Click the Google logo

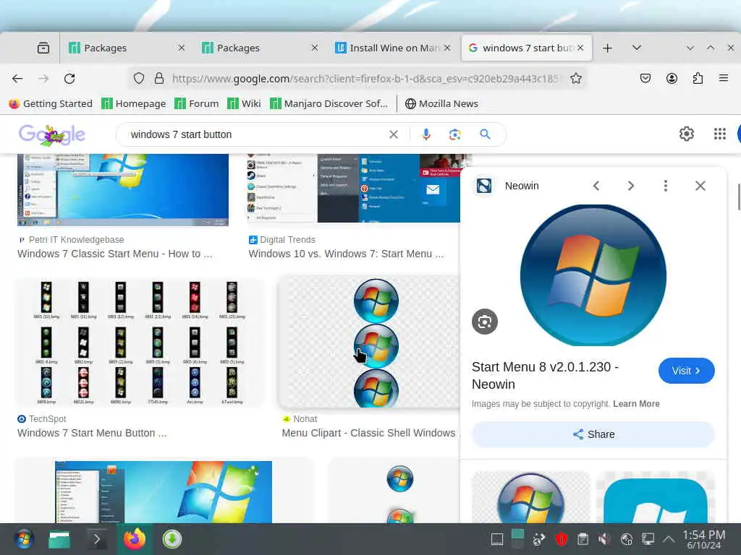coord(52,134)
